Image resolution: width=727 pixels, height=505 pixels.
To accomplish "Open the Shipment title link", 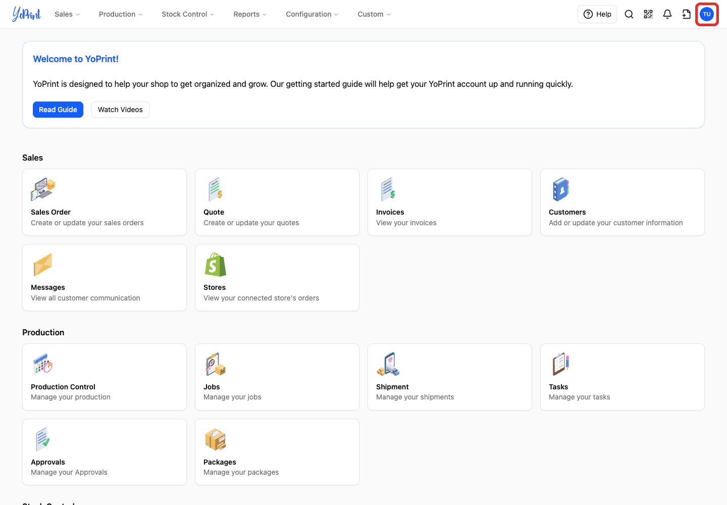I will (392, 387).
